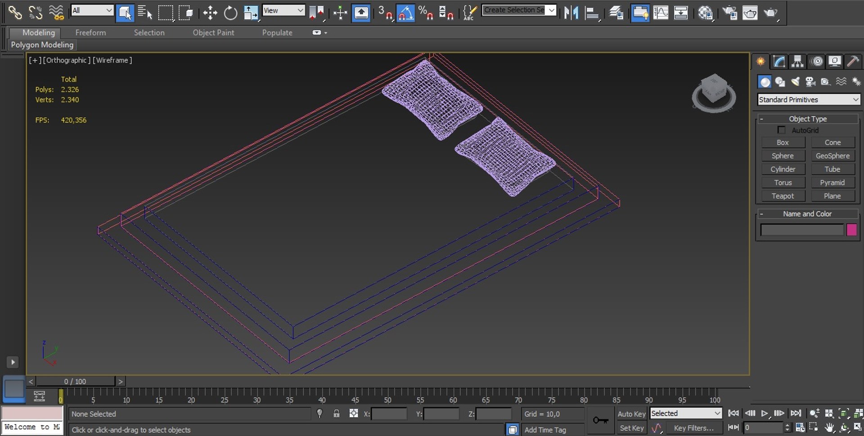Open the Populate ribbon tab
Screen dimensions: 864x436
[x=277, y=32]
